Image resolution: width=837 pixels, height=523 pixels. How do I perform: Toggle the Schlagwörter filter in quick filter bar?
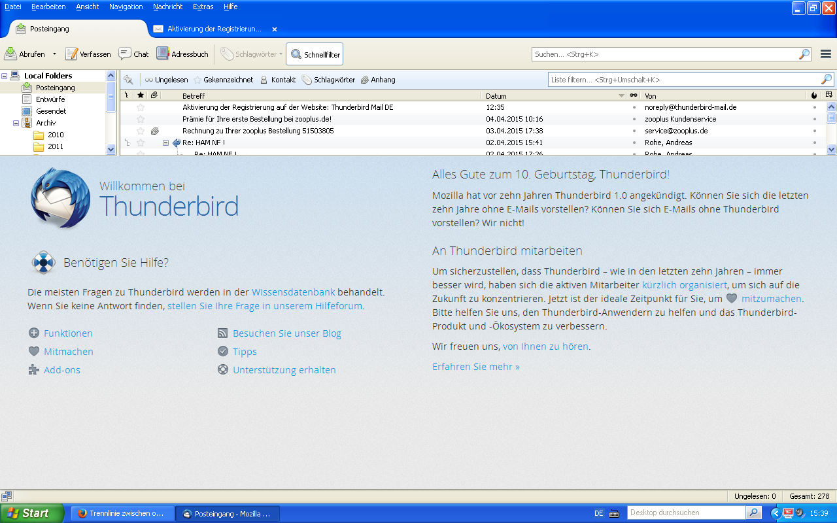[328, 80]
